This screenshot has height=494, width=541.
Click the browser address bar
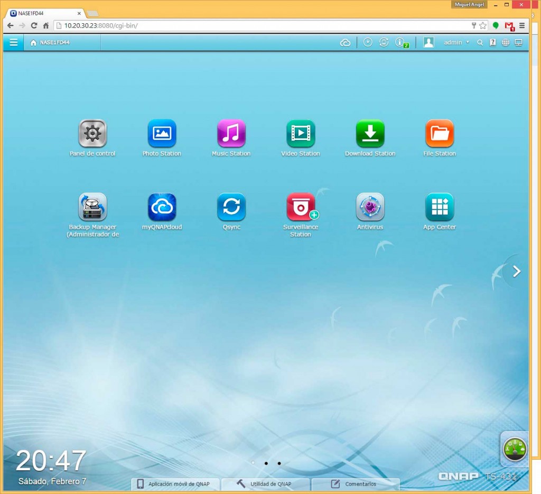(x=262, y=25)
